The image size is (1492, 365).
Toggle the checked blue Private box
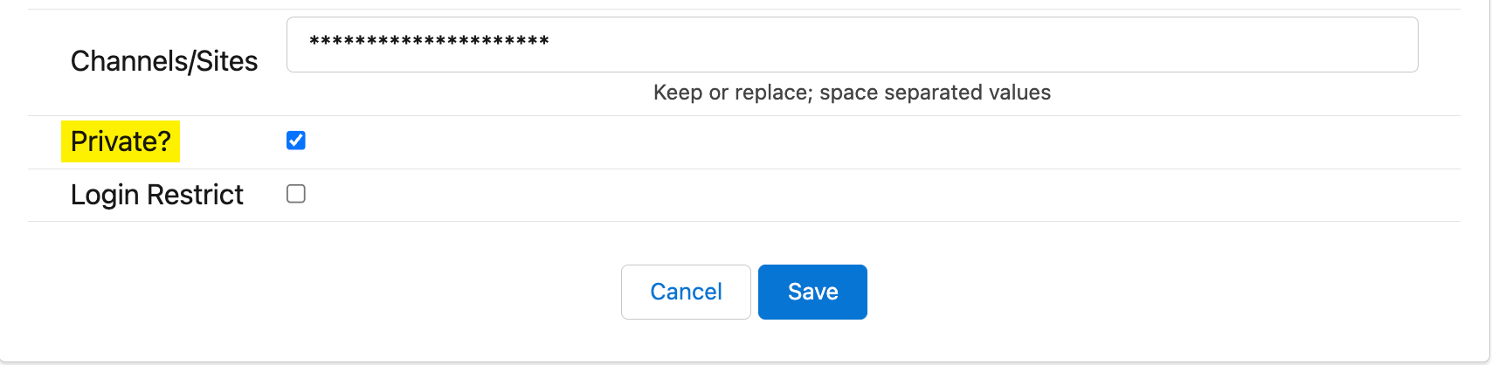(296, 141)
